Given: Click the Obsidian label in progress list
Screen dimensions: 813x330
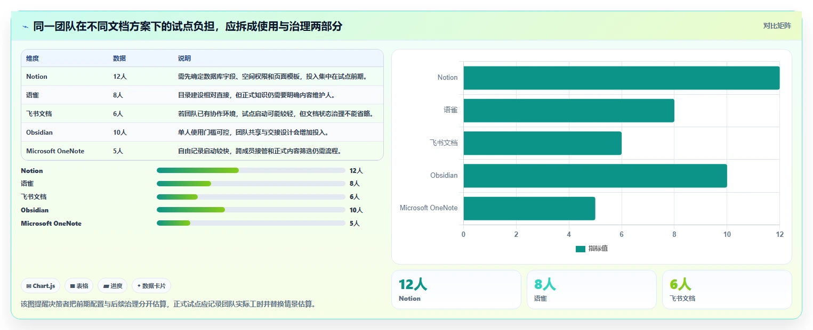Looking at the screenshot, I should click(35, 210).
